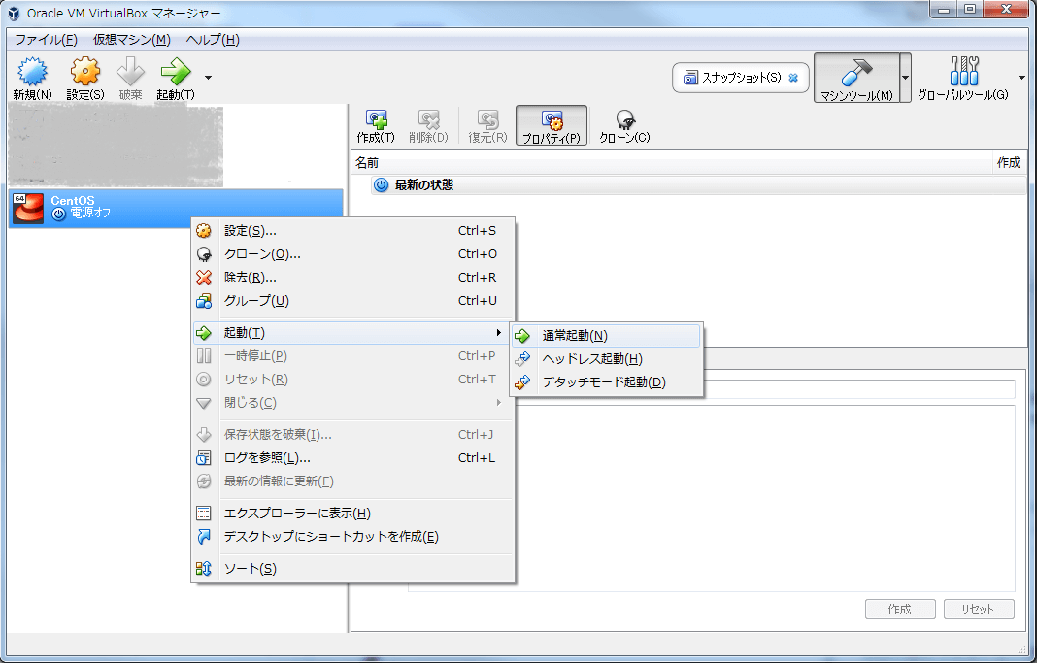Screen dimensions: 1037x663
Task: Close the snapshot pane with the X on スナップショット
Action: [x=791, y=77]
